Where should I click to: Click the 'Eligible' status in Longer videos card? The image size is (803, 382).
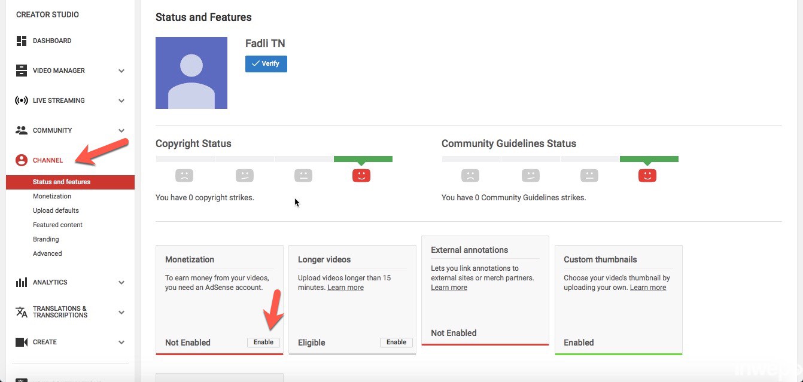click(312, 343)
